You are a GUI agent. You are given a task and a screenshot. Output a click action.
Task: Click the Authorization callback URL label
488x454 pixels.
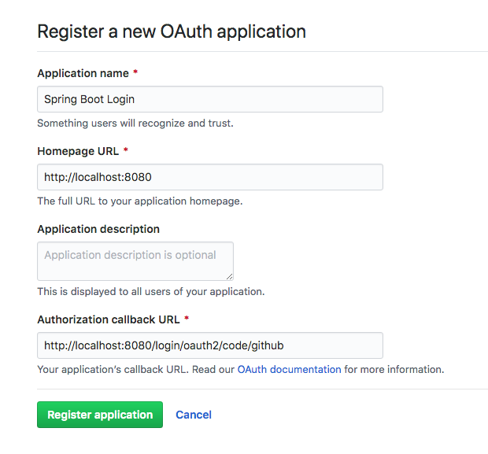coord(109,319)
